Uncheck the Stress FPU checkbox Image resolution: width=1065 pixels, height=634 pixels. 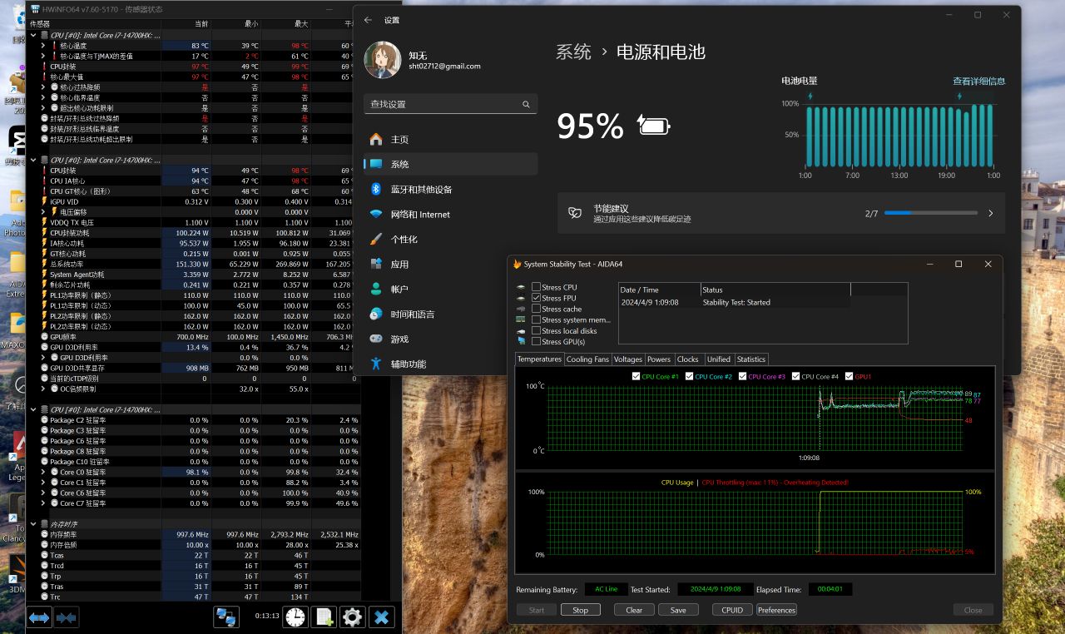pos(537,298)
